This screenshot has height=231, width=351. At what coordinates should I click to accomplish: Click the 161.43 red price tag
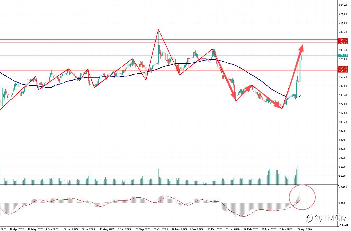pyautogui.click(x=343, y=71)
